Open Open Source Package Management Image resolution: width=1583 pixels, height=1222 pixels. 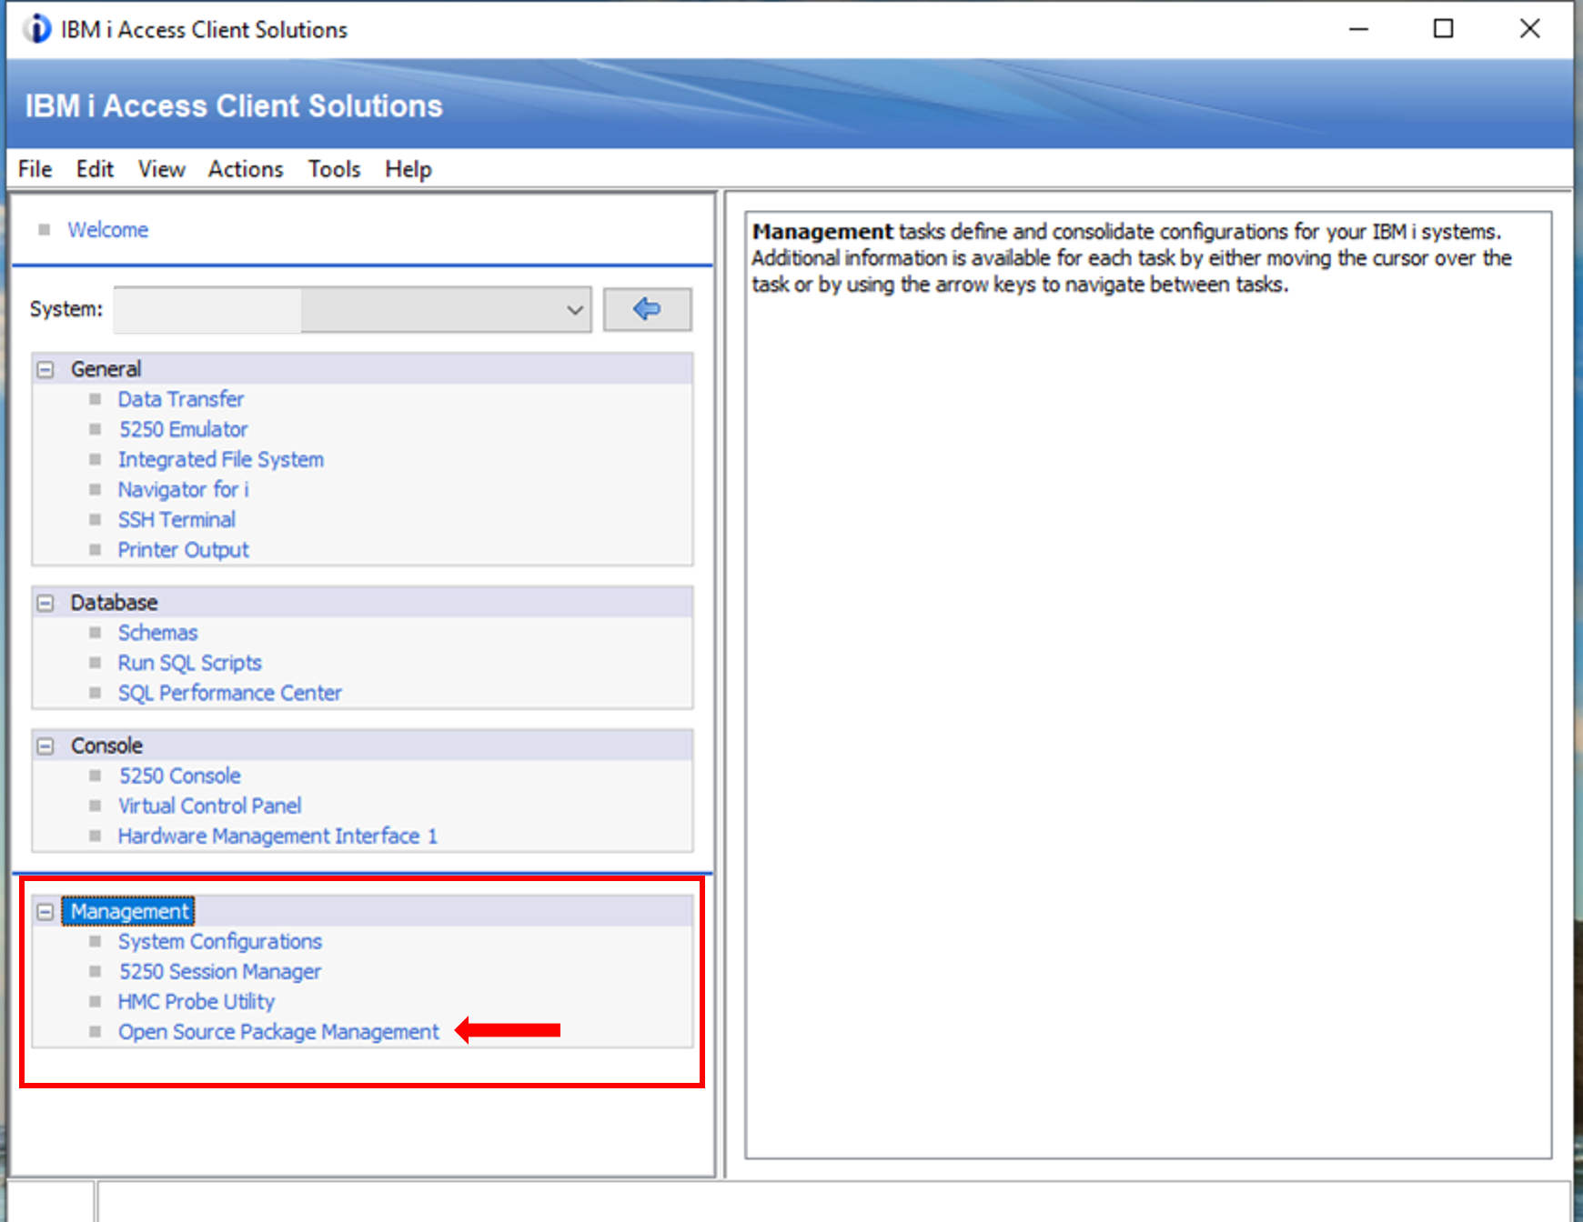coord(278,1032)
